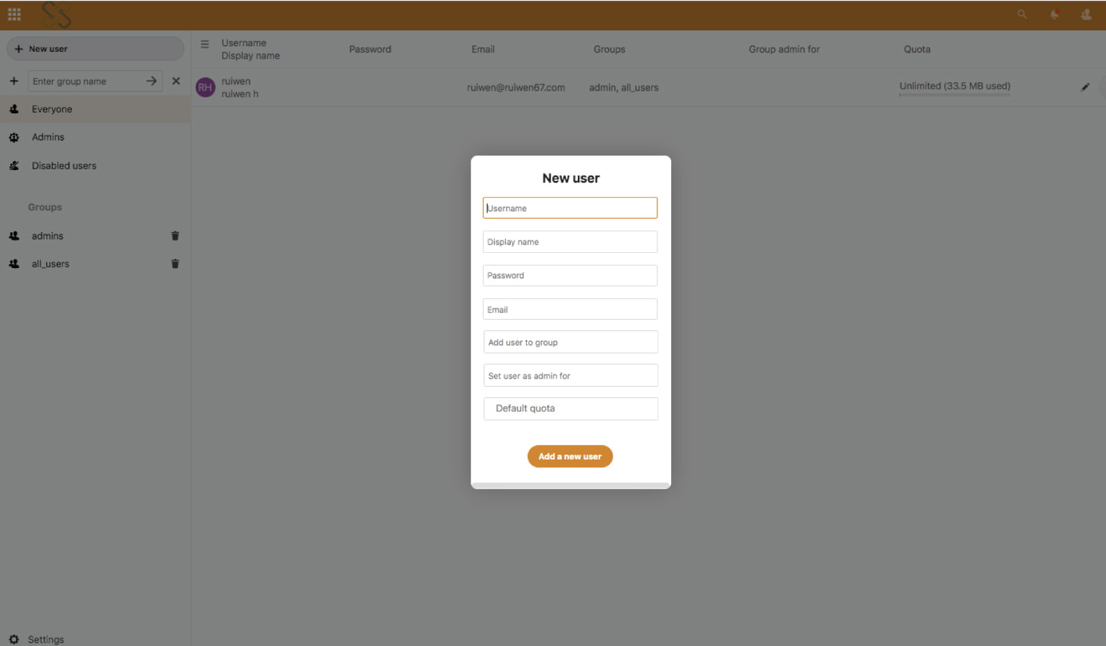Select Everyone in the sidebar
This screenshot has height=646, width=1106.
click(x=50, y=108)
